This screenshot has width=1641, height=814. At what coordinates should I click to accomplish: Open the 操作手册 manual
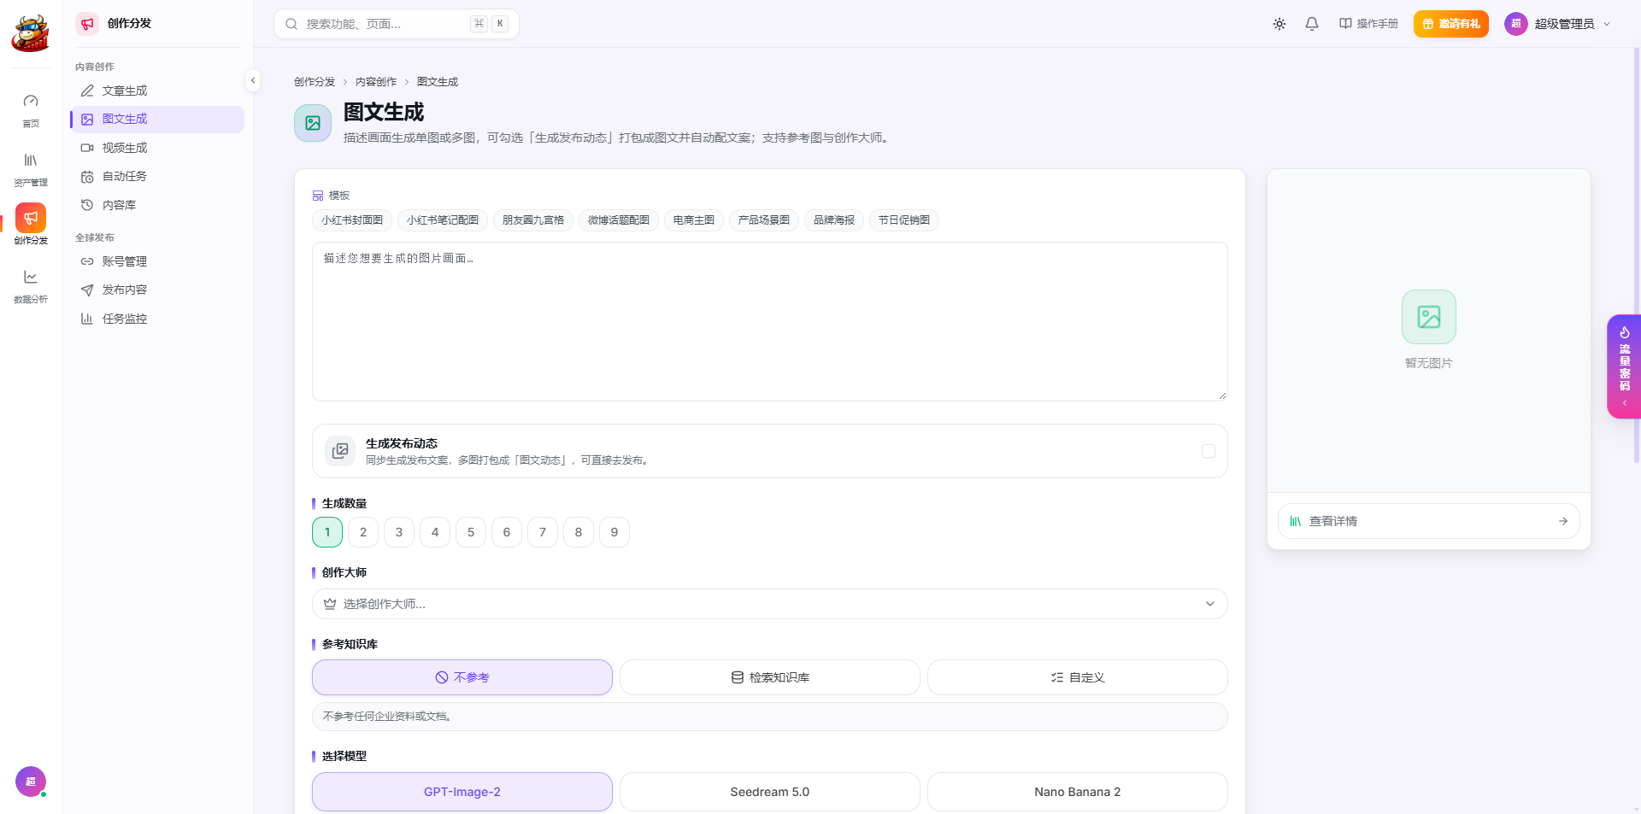pos(1368,24)
